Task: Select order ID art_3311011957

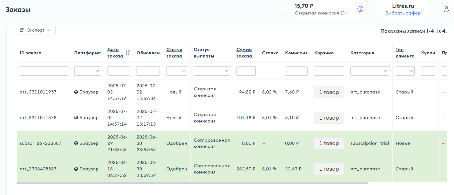Action: (38, 92)
